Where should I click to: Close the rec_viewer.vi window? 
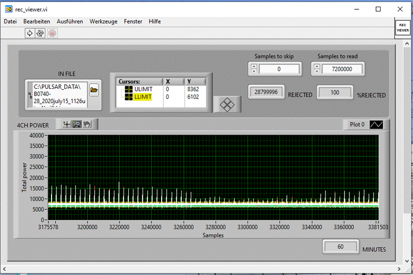tap(400, 9)
